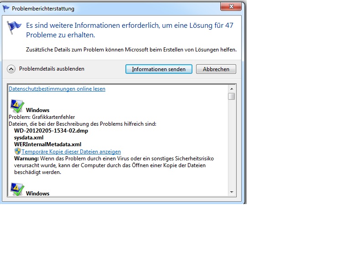The image size is (342, 256).
Task: Click the text Problem: Grafikkartenfehler
Action: pos(41,117)
